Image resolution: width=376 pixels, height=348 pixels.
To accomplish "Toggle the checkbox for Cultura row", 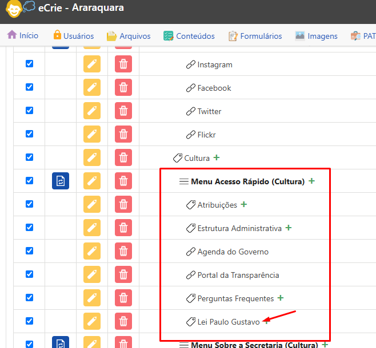I will tap(30, 157).
